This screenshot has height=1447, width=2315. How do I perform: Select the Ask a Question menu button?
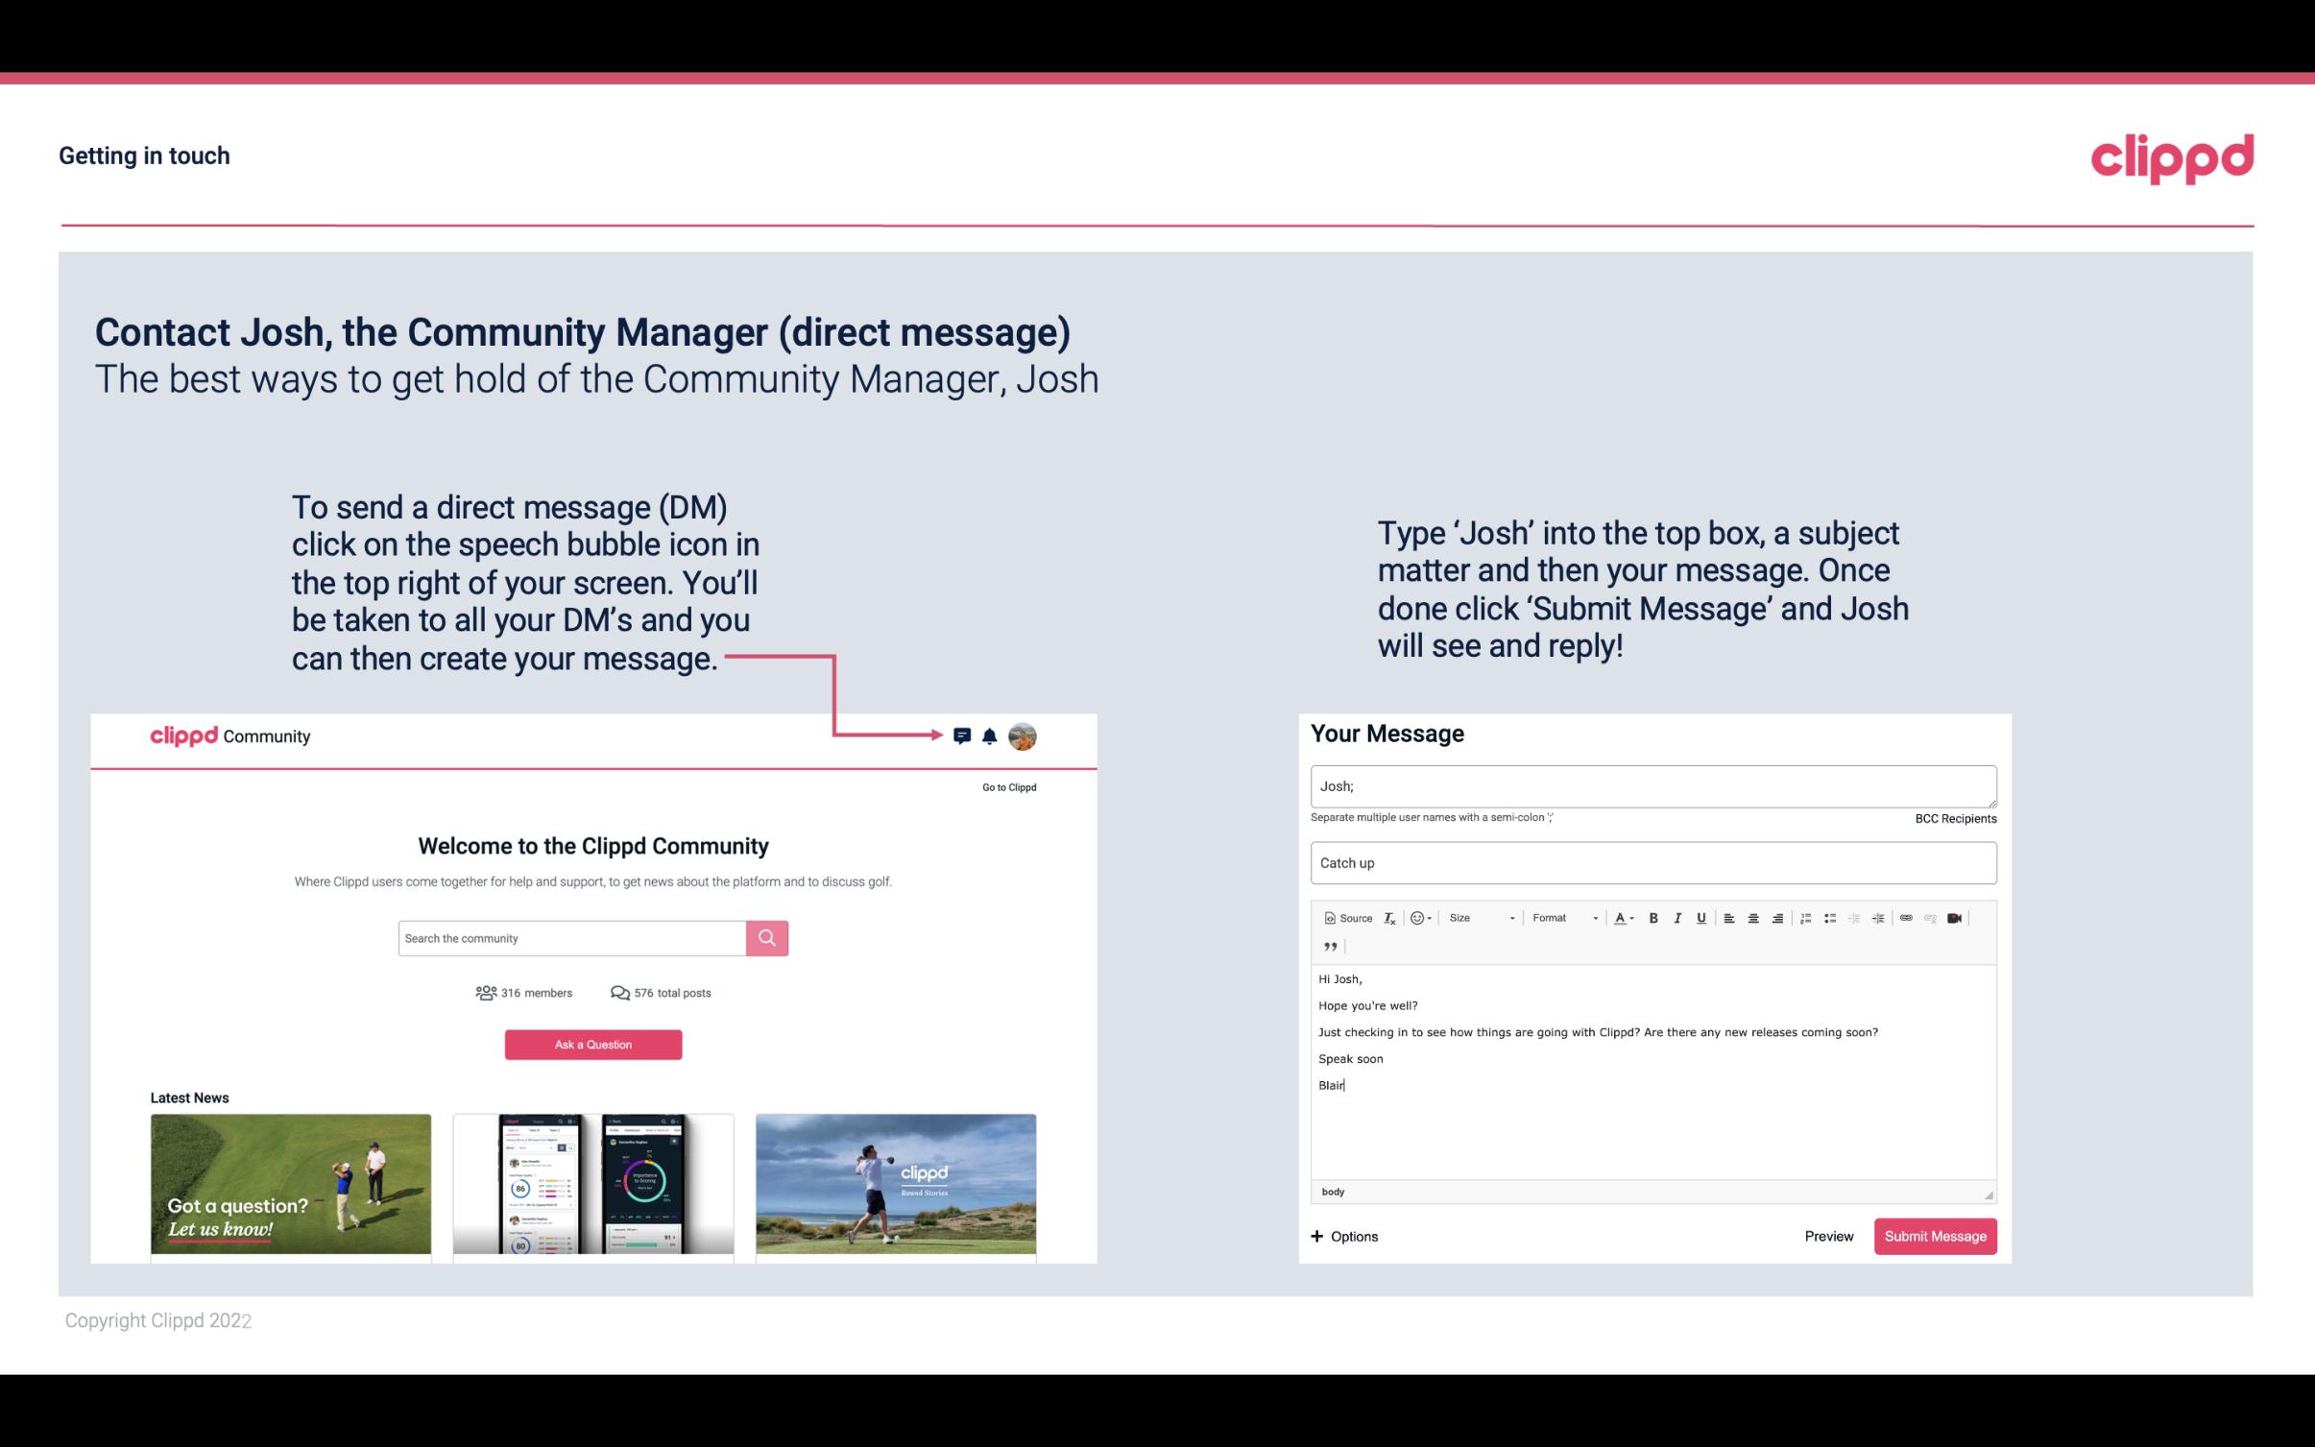[x=593, y=1044]
